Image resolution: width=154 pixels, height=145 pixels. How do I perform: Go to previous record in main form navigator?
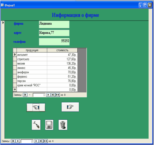click(x=18, y=141)
